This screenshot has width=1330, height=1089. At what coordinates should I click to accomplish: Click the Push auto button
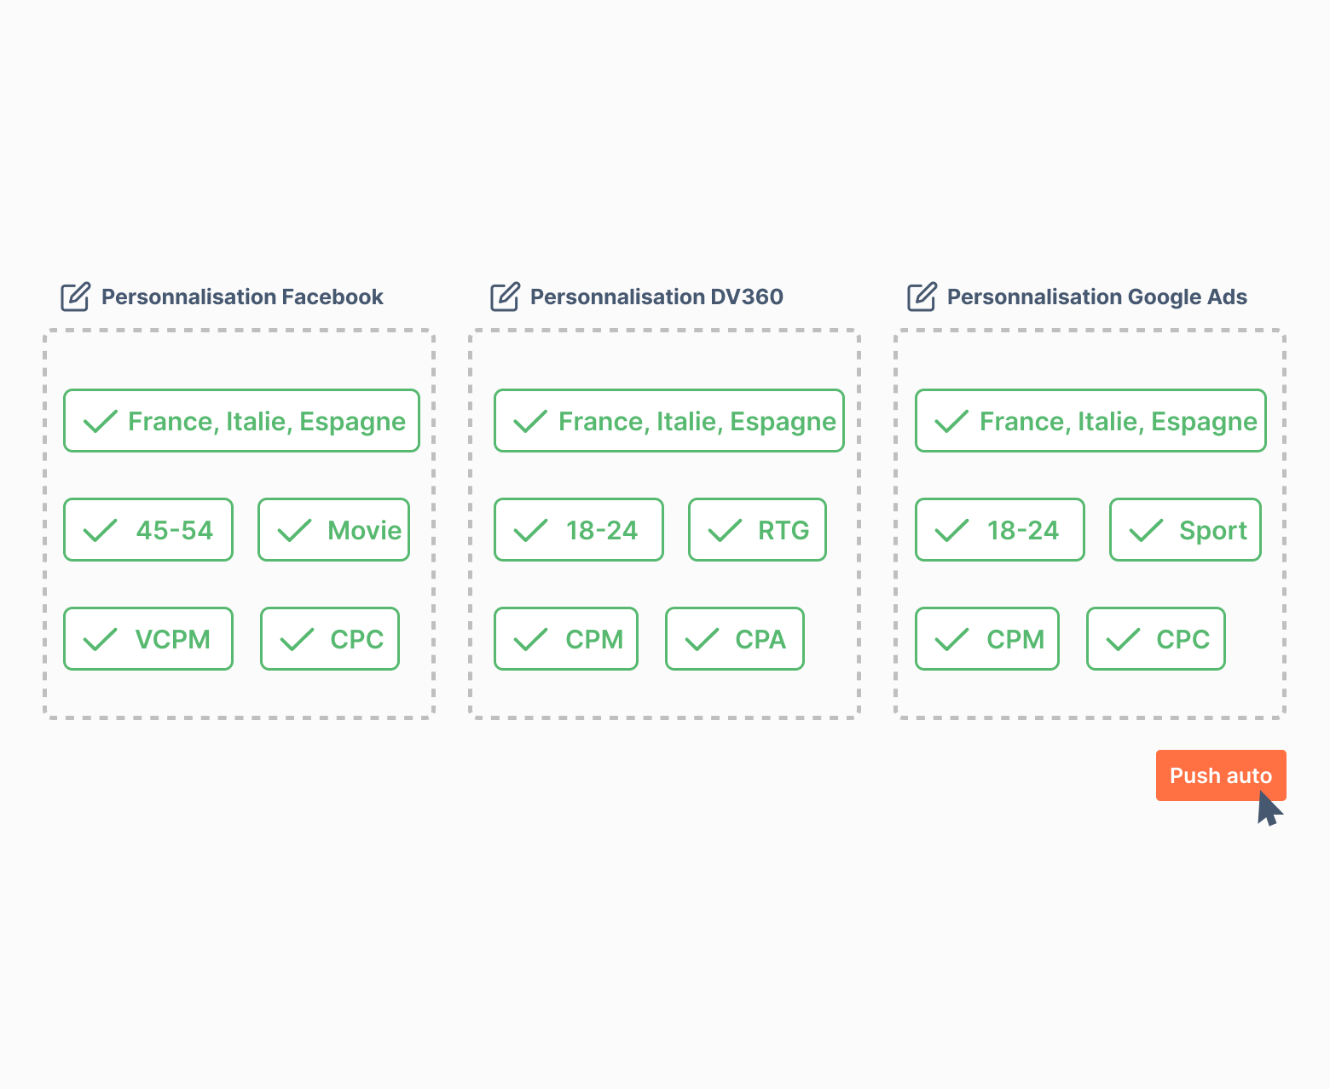[x=1220, y=775]
